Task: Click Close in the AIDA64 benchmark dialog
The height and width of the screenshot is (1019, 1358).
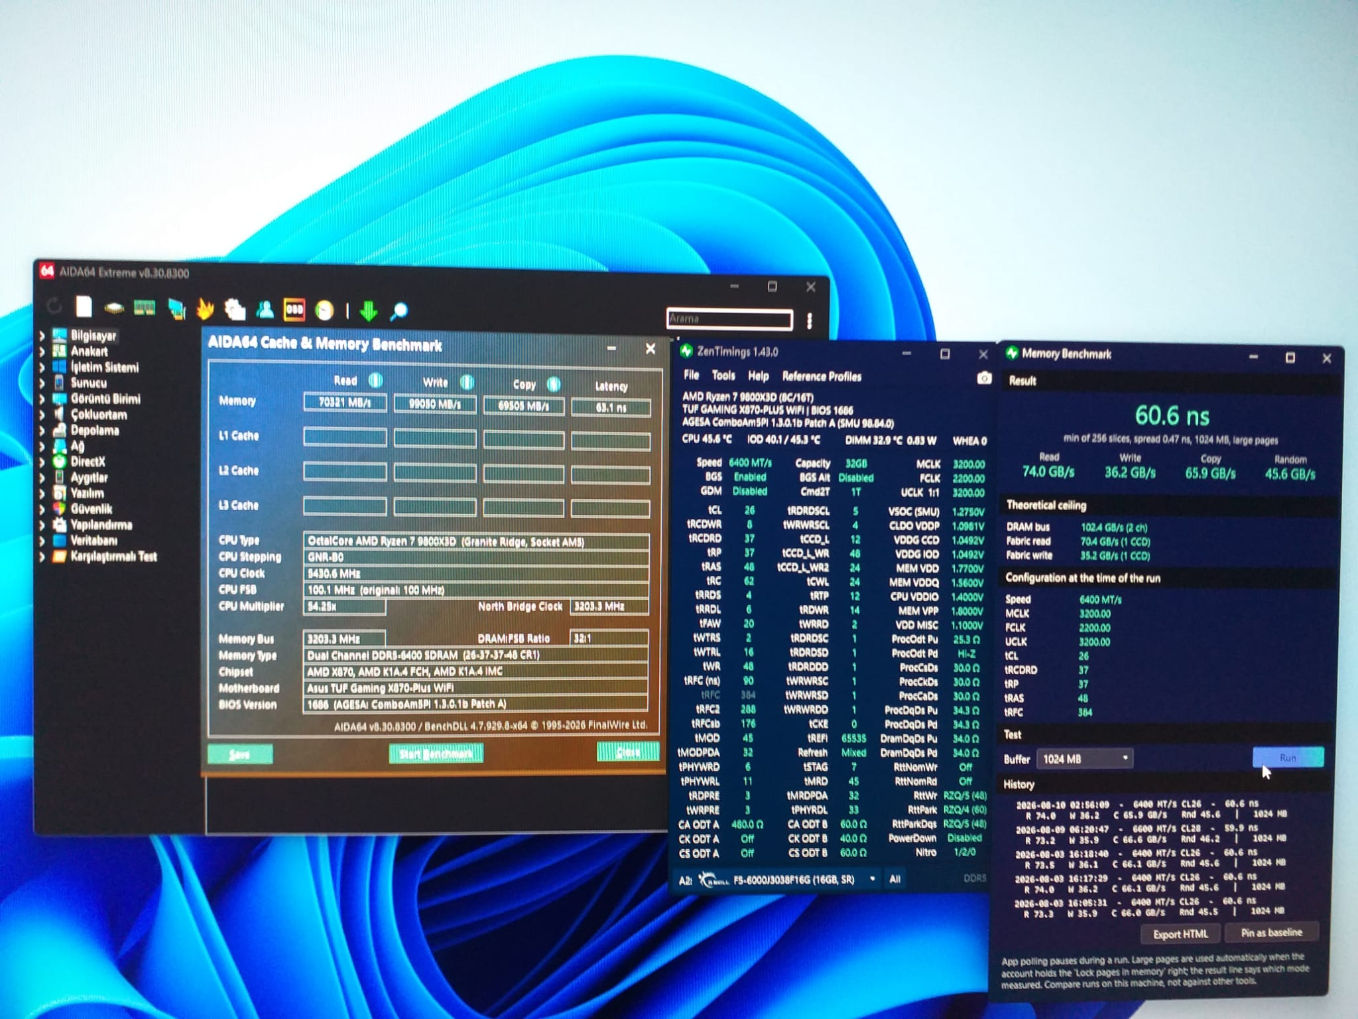Action: click(628, 752)
